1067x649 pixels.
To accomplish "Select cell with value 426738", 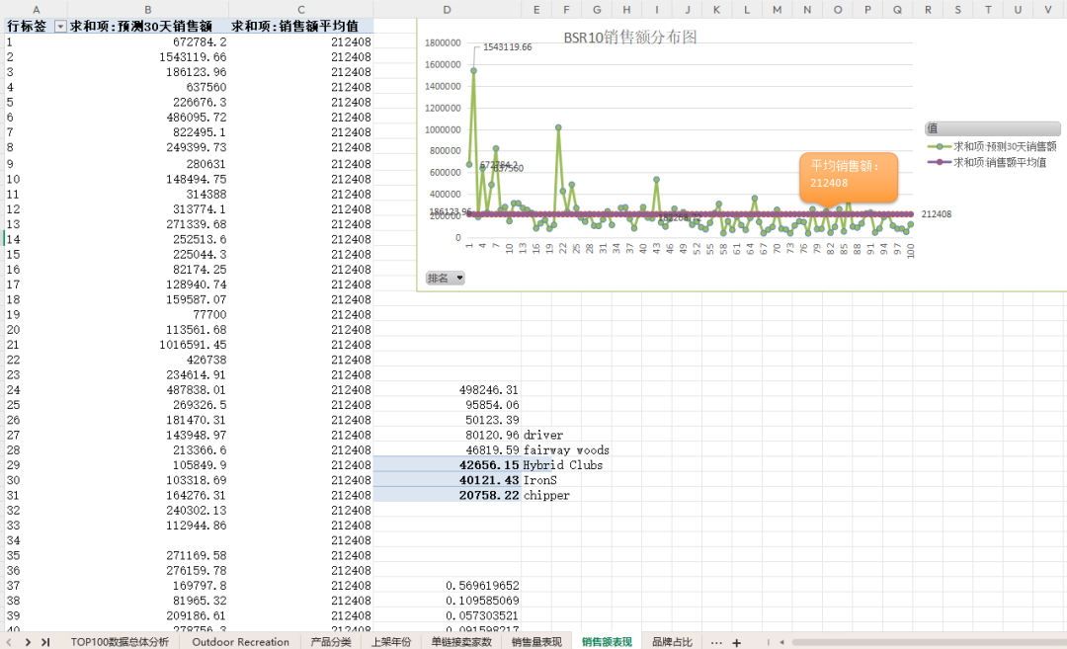I will tap(148, 360).
